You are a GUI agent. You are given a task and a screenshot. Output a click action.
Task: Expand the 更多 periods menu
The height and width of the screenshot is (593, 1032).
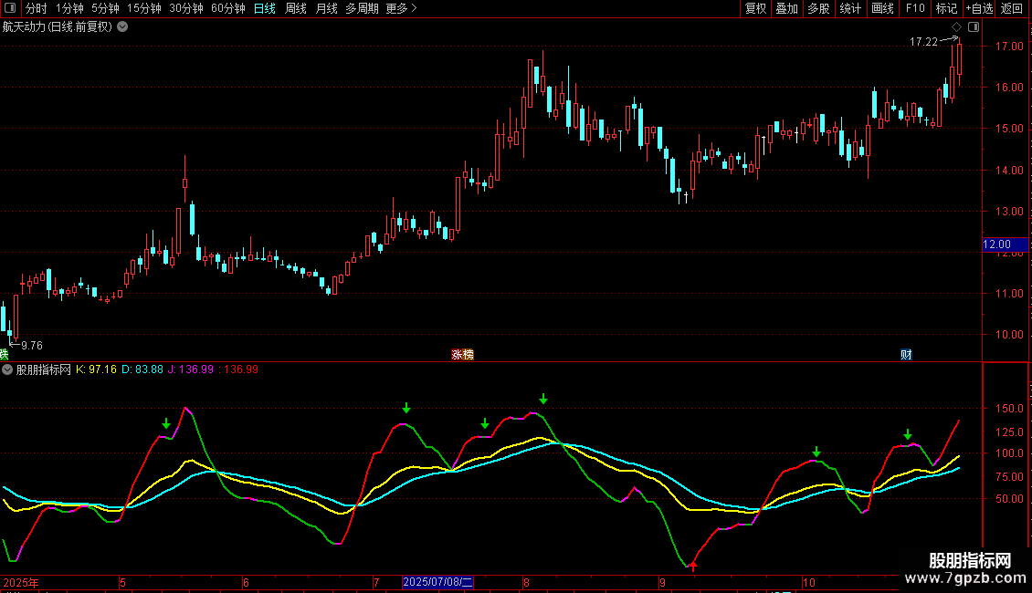401,8
